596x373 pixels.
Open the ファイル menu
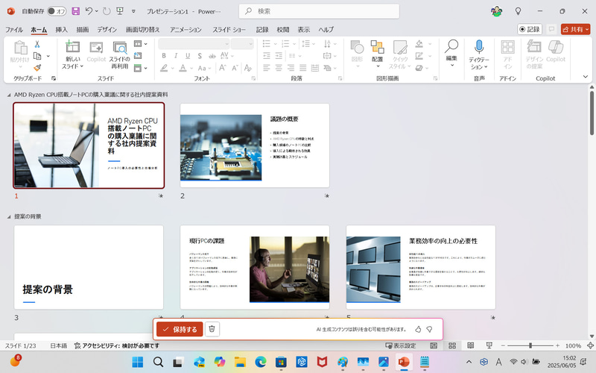coord(14,30)
